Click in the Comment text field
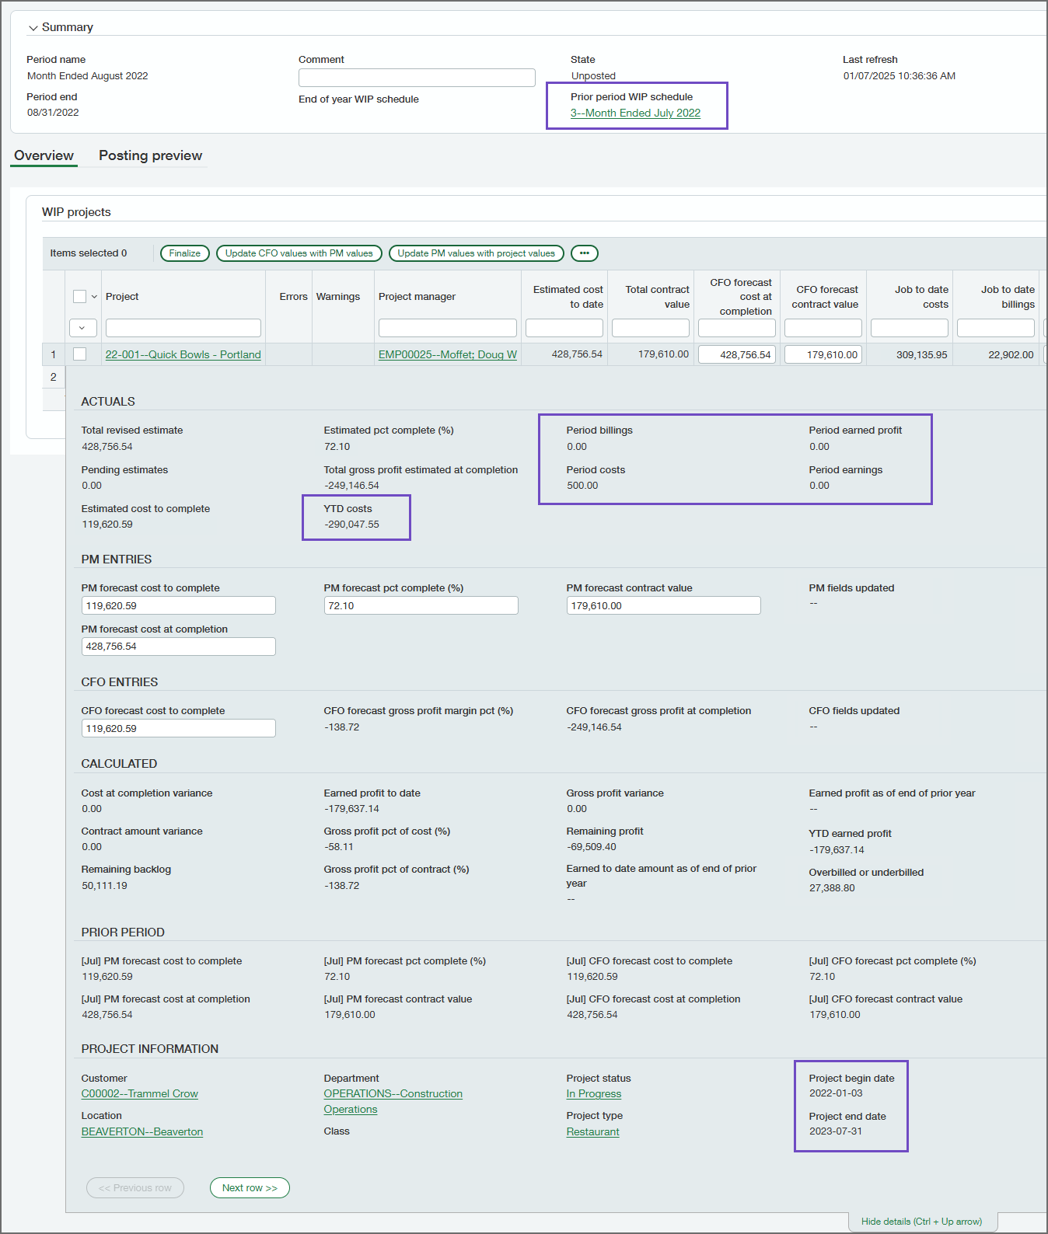 417,78
